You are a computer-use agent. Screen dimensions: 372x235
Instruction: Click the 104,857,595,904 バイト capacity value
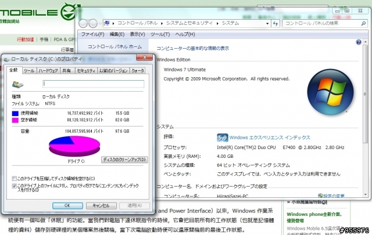(84, 131)
